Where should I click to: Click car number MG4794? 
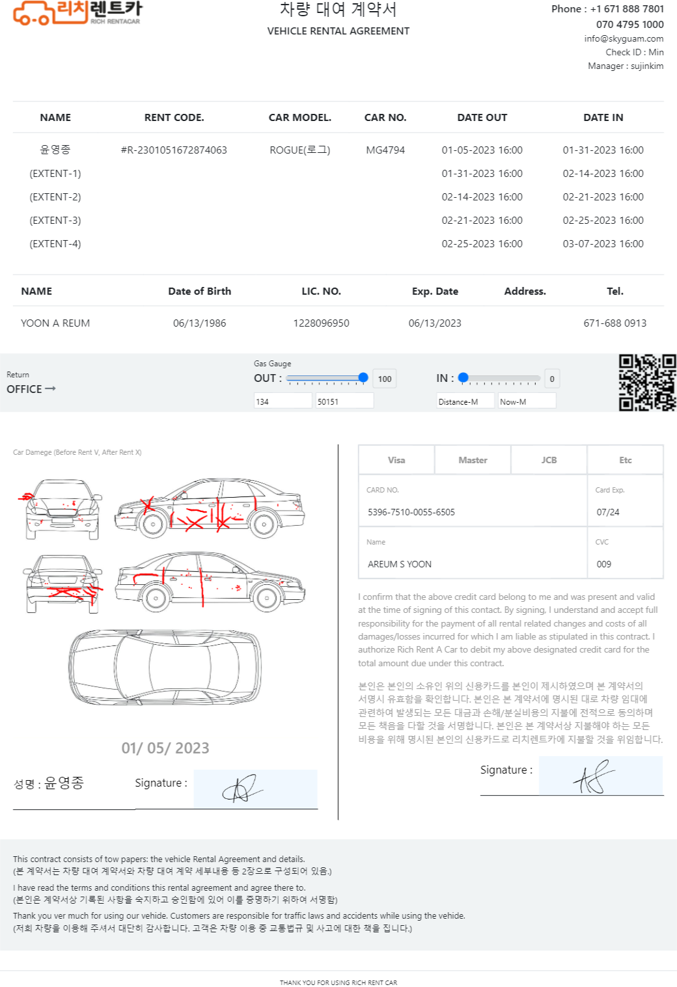pos(385,150)
